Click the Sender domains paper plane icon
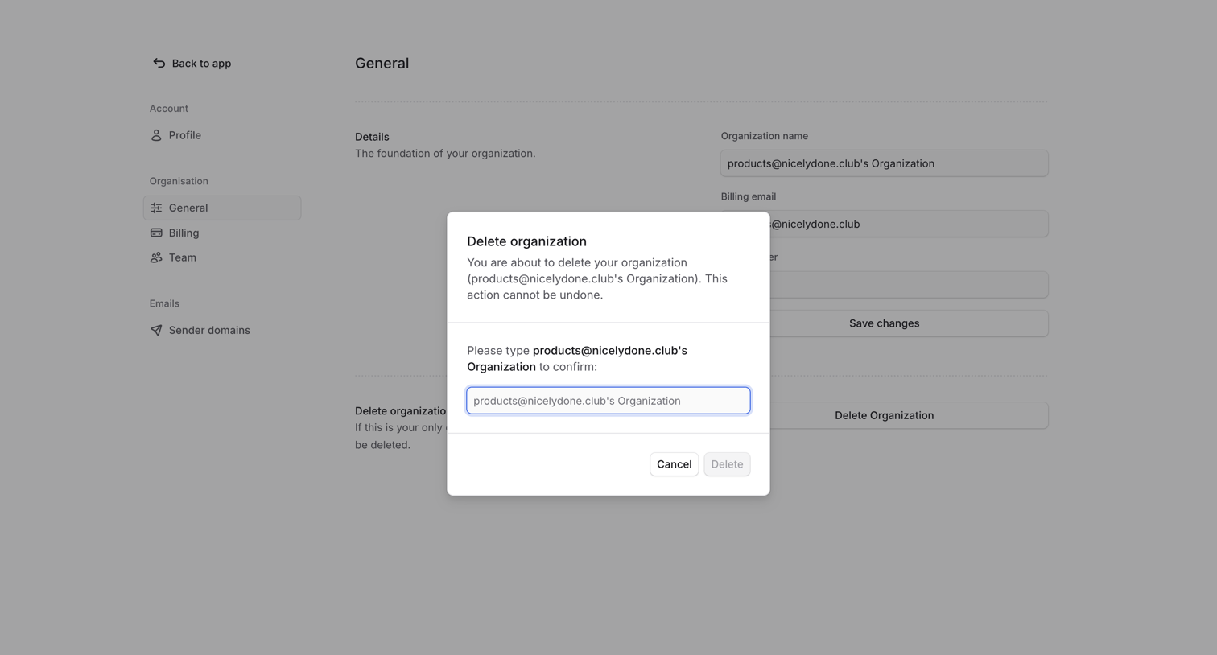Viewport: 1217px width, 655px height. [x=156, y=330]
